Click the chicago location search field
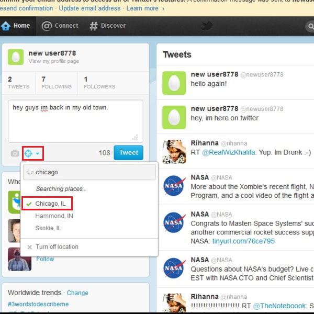 pos(89,172)
